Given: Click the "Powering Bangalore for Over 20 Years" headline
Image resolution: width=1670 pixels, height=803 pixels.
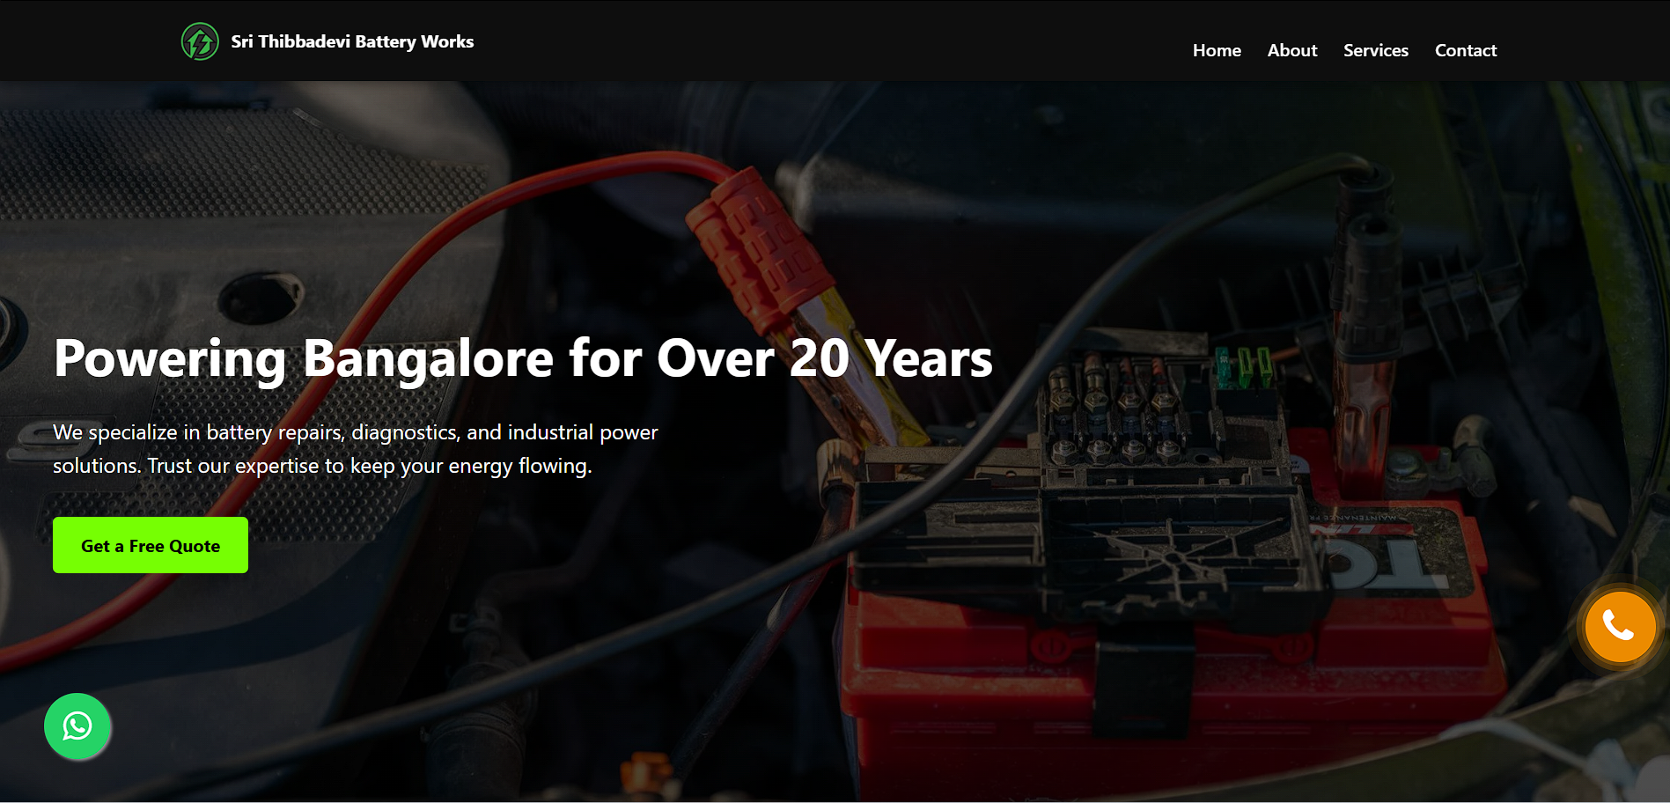Looking at the screenshot, I should pyautogui.click(x=523, y=358).
